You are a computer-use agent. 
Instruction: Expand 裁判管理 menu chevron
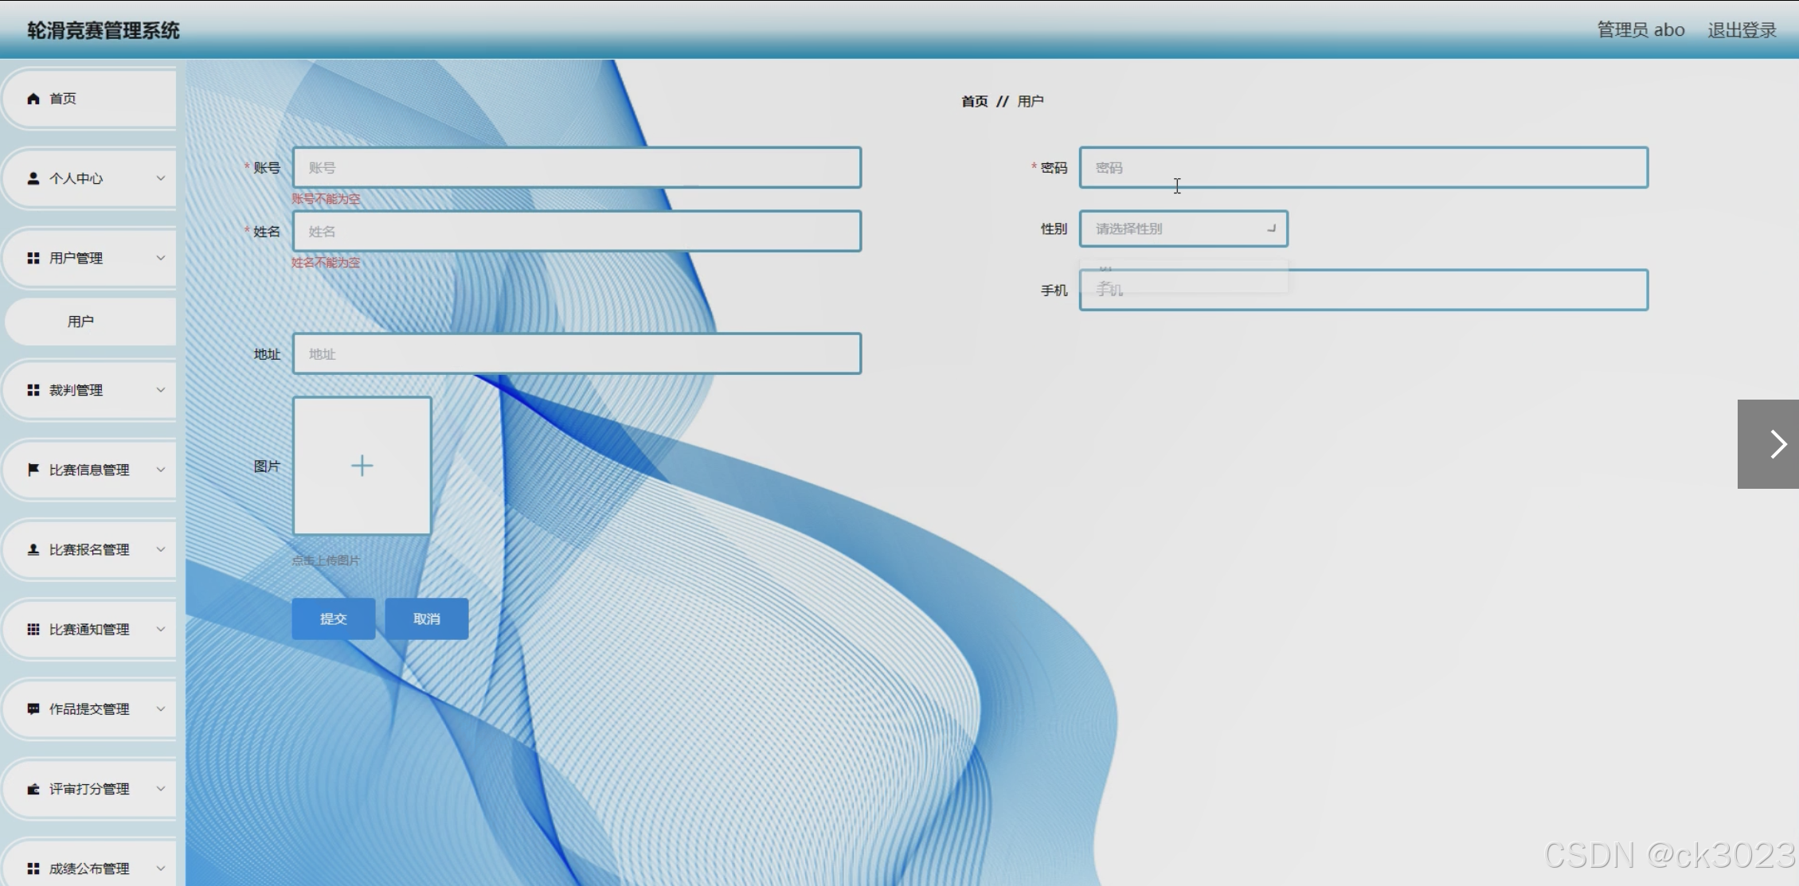[161, 390]
